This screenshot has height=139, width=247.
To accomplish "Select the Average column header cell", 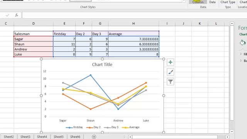I will [134, 34].
